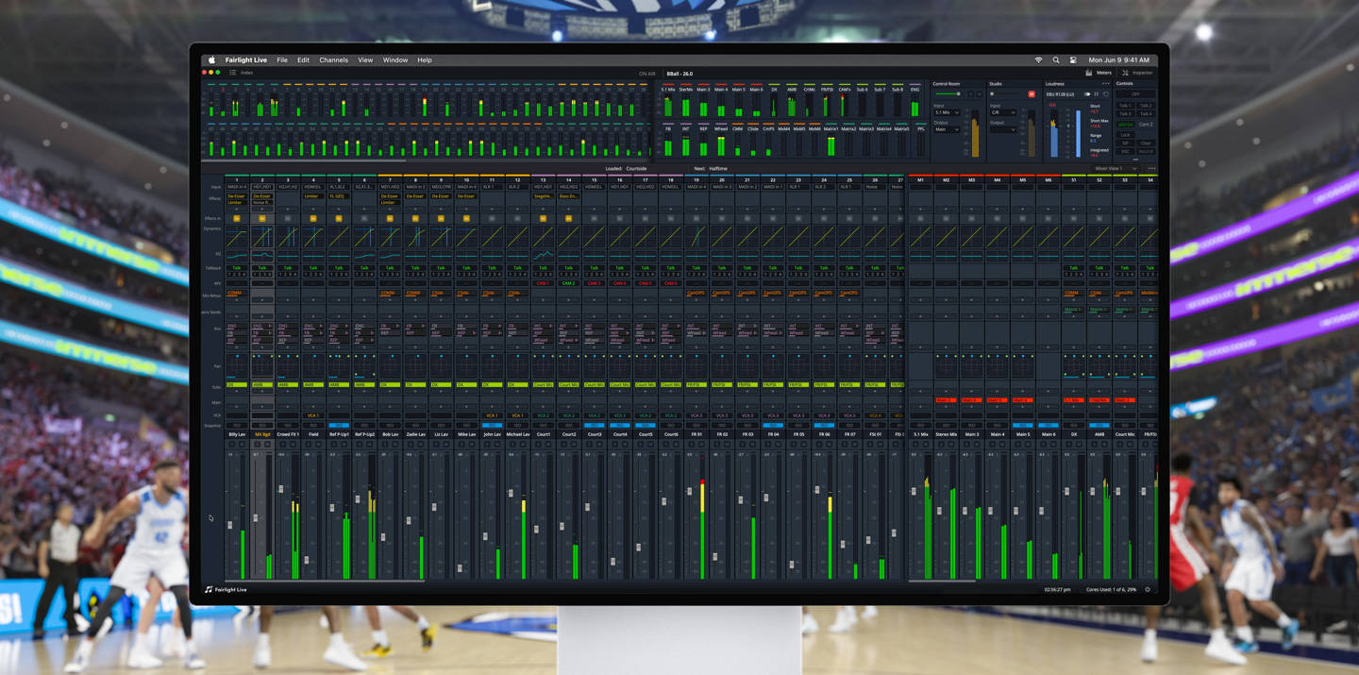Open the Loudness panel options menu
This screenshot has width=1359, height=675.
(x=1105, y=84)
